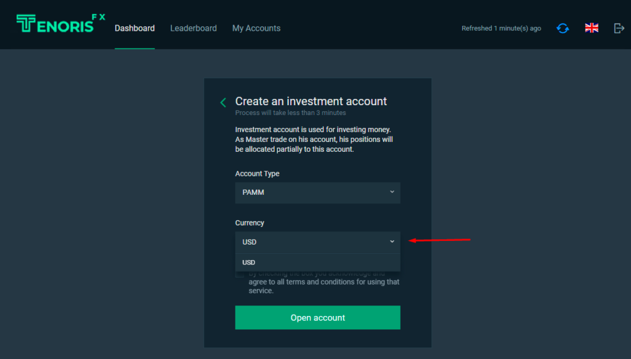This screenshot has width=631, height=359.
Task: Click the blue refresh data icon
Action: pyautogui.click(x=563, y=28)
